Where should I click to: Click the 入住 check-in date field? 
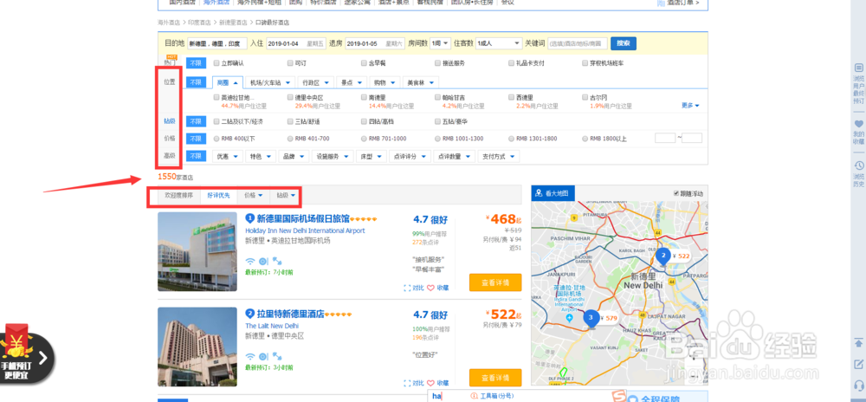pos(296,43)
